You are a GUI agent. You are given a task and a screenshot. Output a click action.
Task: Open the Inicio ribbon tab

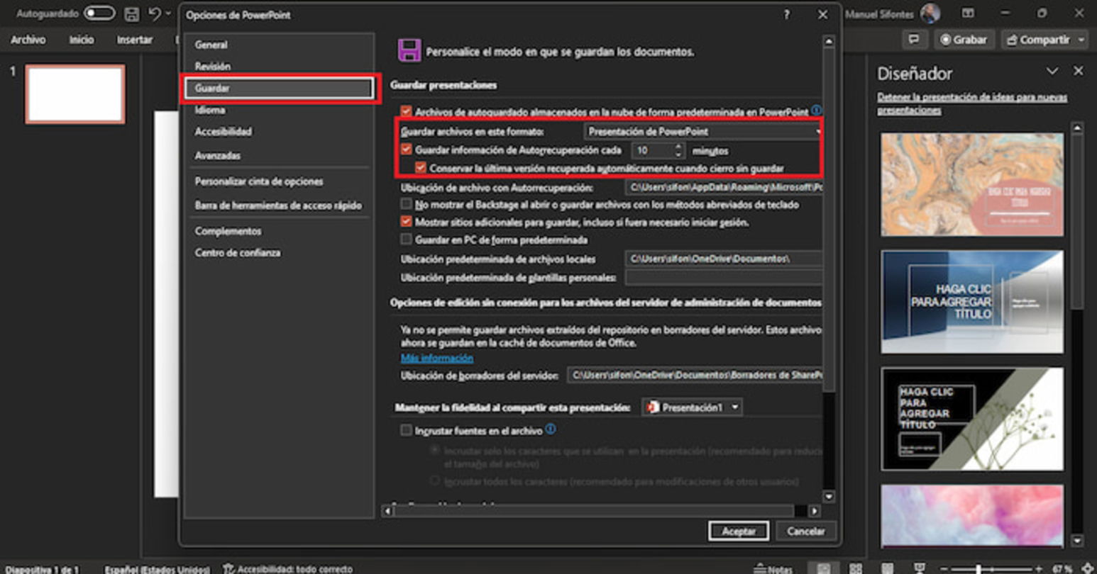[x=82, y=40]
